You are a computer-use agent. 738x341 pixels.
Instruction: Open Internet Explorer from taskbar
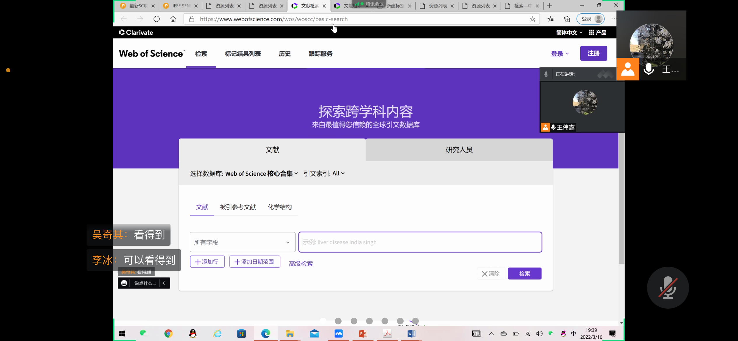tap(217, 333)
